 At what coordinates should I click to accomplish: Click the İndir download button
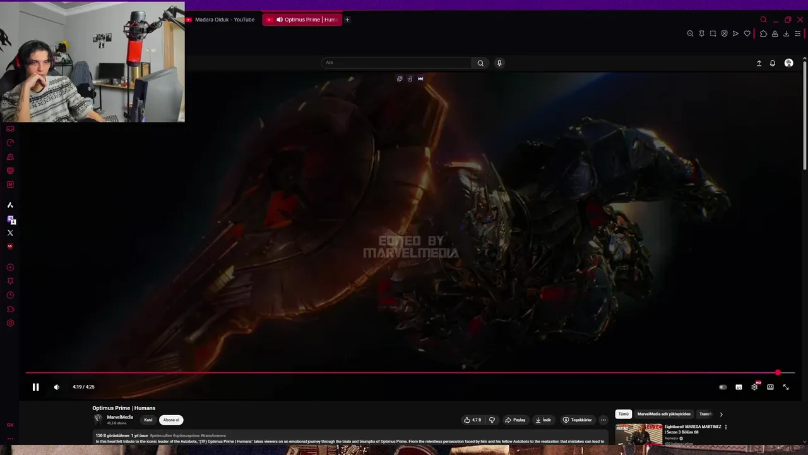coord(543,420)
